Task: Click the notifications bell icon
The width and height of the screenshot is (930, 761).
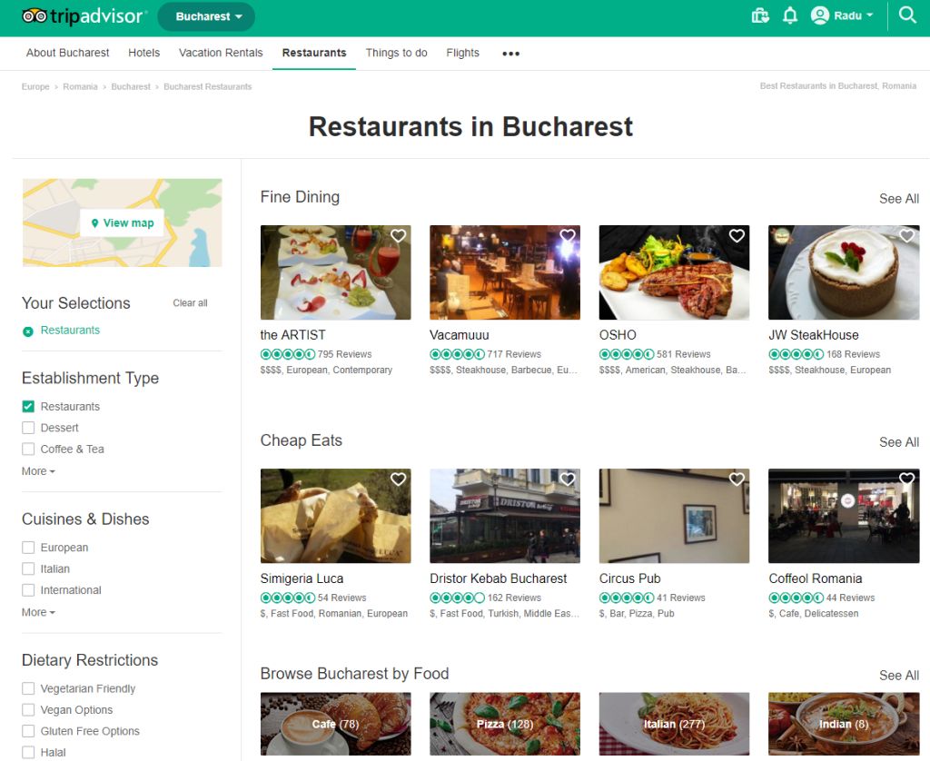Action: click(790, 15)
